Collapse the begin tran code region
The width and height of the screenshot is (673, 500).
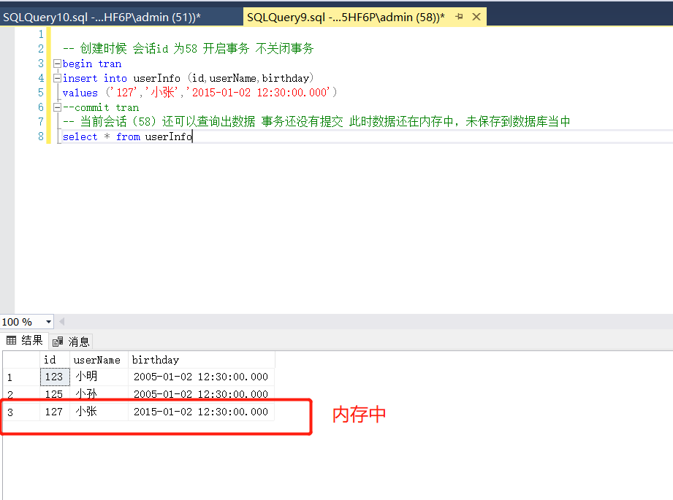click(56, 64)
